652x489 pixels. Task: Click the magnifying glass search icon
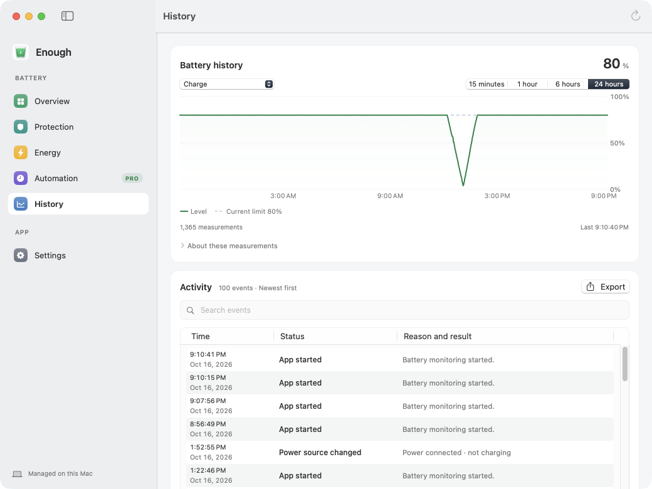(191, 310)
